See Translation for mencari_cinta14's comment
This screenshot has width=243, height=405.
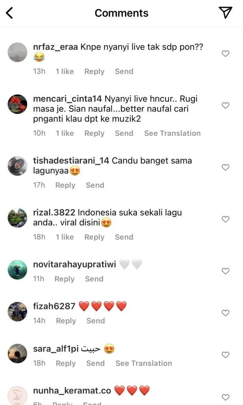tap(172, 133)
